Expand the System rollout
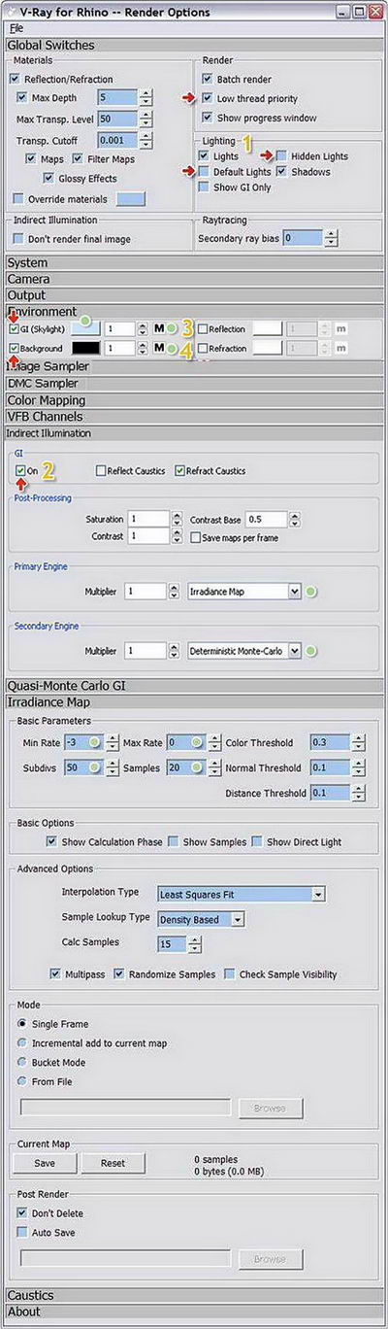Viewport: 388px width, 1329px height. tap(194, 262)
